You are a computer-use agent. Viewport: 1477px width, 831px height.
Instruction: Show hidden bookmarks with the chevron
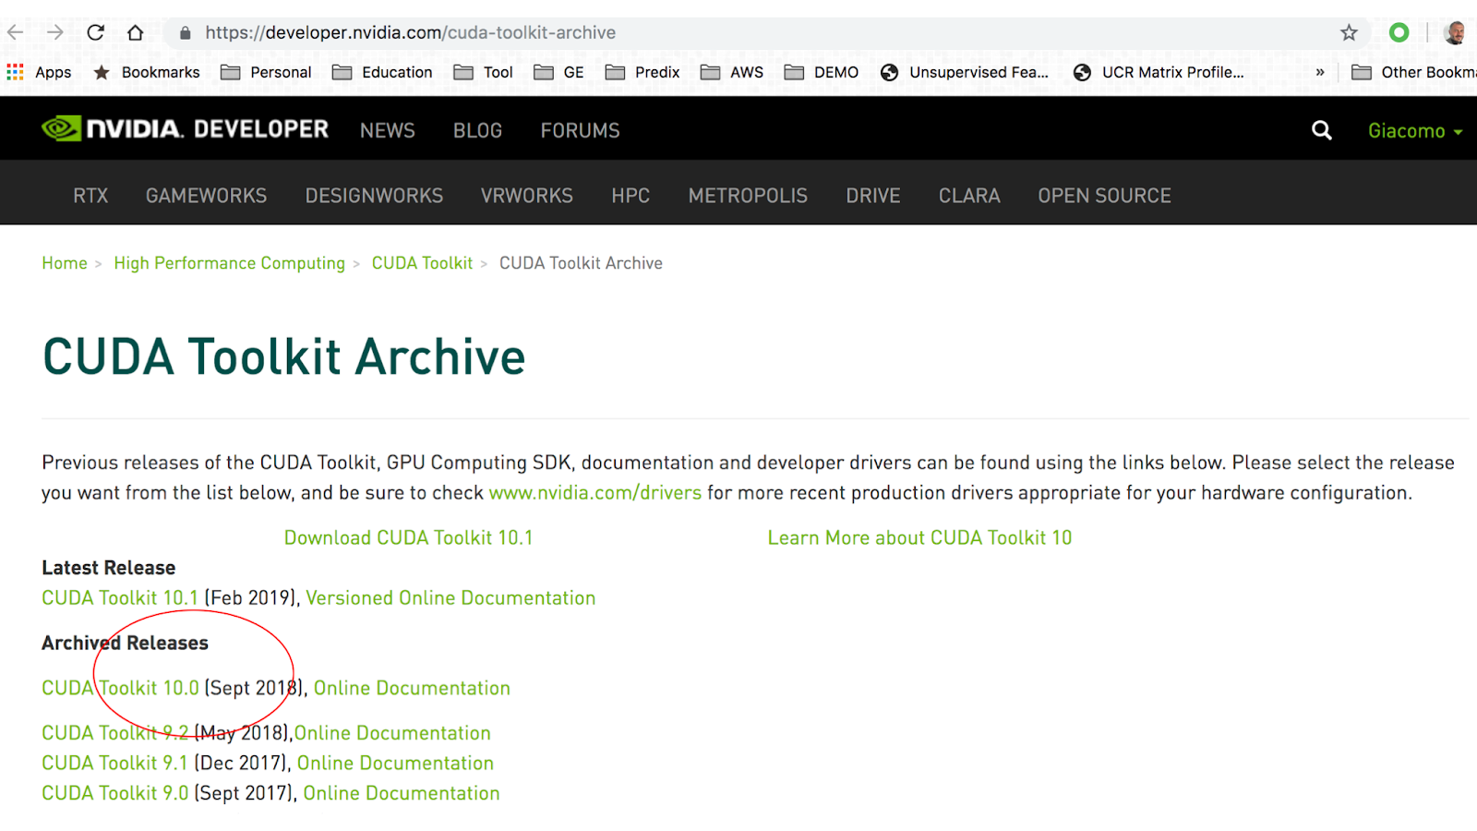click(1320, 72)
